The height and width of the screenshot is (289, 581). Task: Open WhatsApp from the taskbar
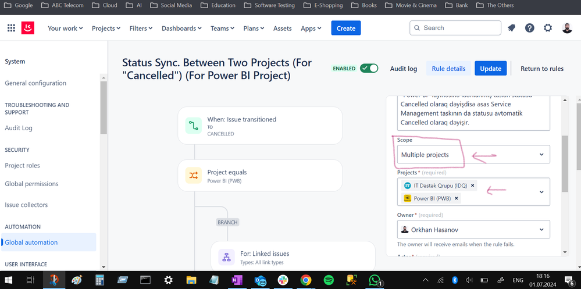(x=375, y=280)
